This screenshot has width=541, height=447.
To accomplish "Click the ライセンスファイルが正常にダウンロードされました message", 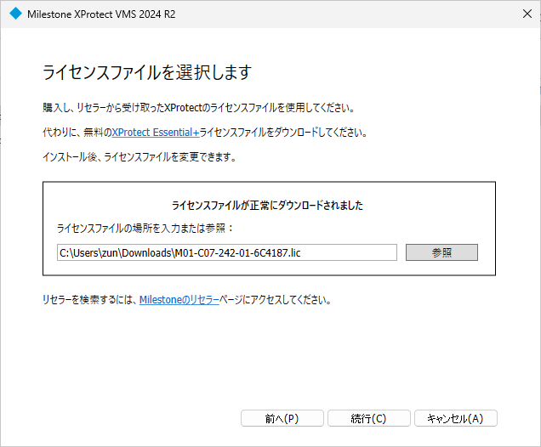I will pos(267,206).
